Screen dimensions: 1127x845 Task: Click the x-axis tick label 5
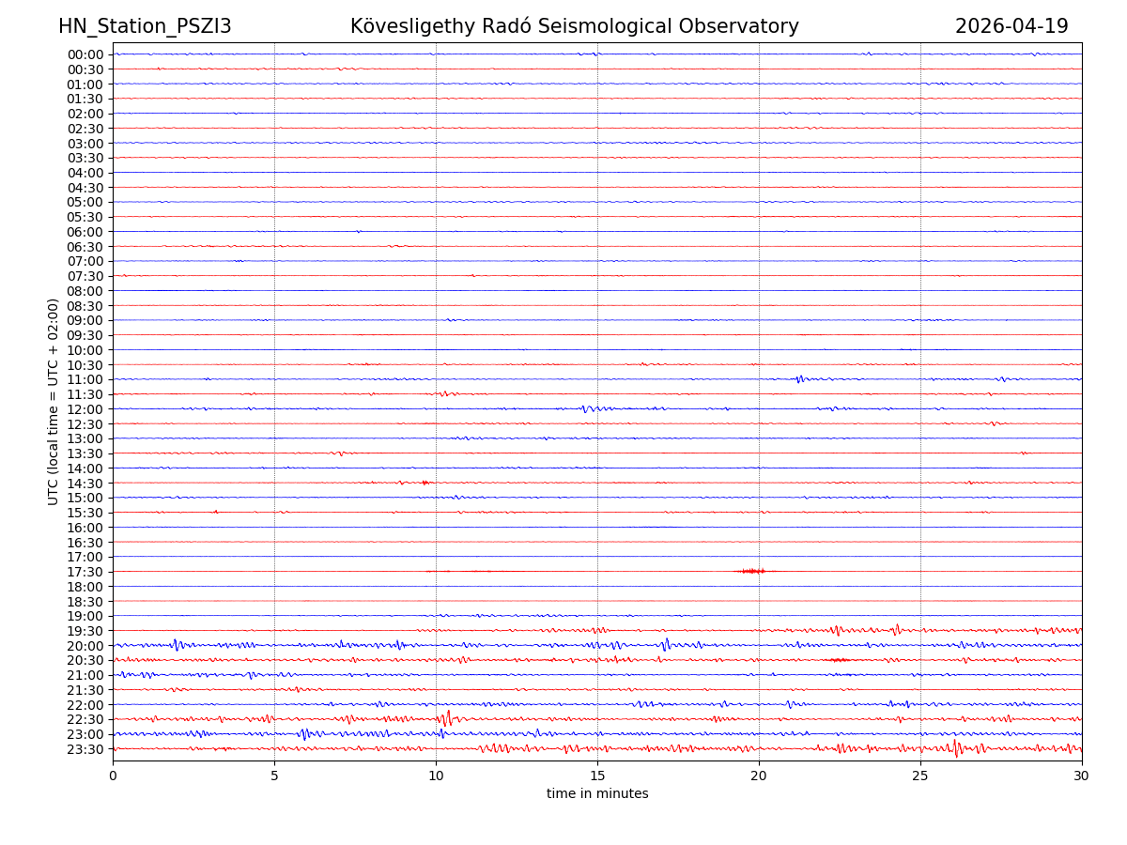[274, 776]
